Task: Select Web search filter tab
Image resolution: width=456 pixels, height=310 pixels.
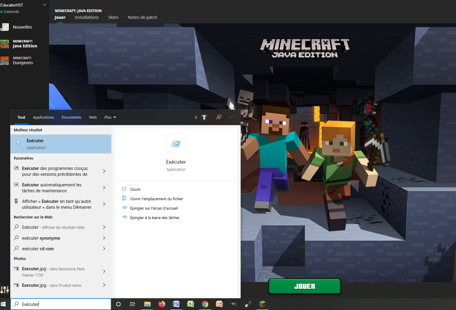Action: (93, 117)
